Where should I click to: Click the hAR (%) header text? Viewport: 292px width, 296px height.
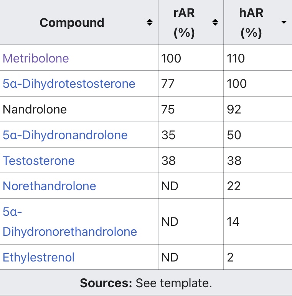[x=251, y=23]
